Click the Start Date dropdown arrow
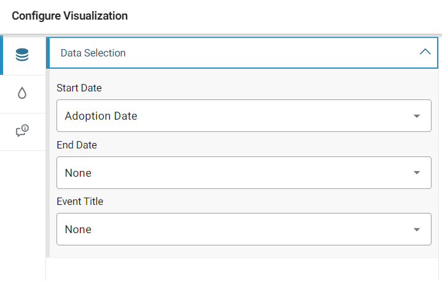The width and height of the screenshot is (442, 281). tap(417, 116)
